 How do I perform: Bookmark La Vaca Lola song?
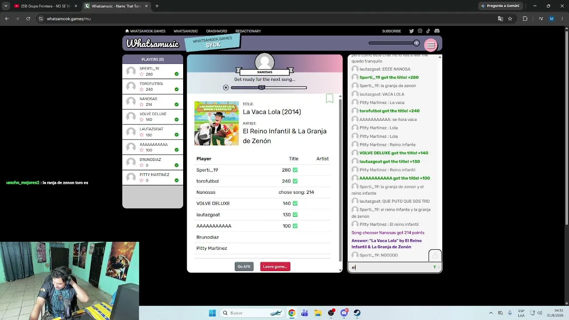click(329, 98)
